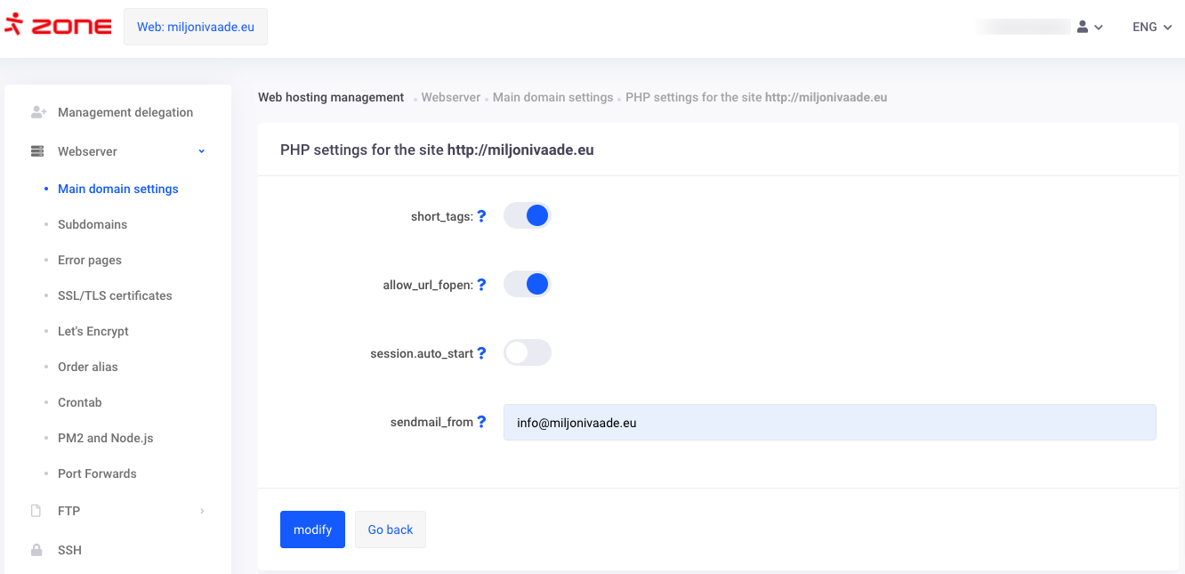Open the user account dropdown
The width and height of the screenshot is (1185, 574).
pyautogui.click(x=1089, y=27)
